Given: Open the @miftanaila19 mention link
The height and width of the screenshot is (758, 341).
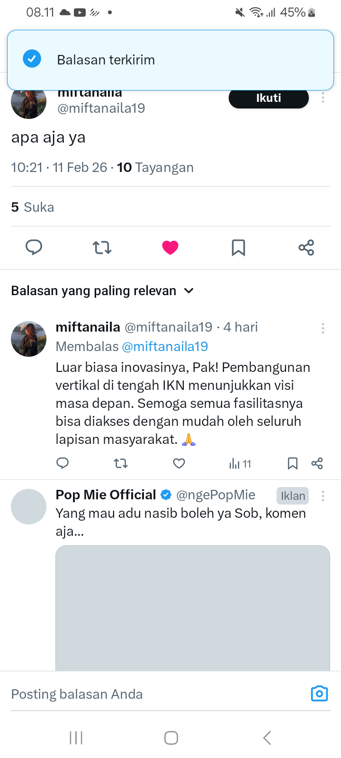Looking at the screenshot, I should point(165,346).
